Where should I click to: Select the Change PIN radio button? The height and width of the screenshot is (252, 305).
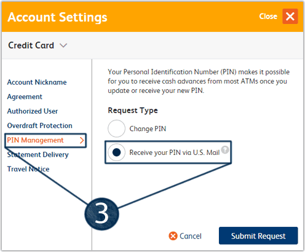click(x=116, y=128)
